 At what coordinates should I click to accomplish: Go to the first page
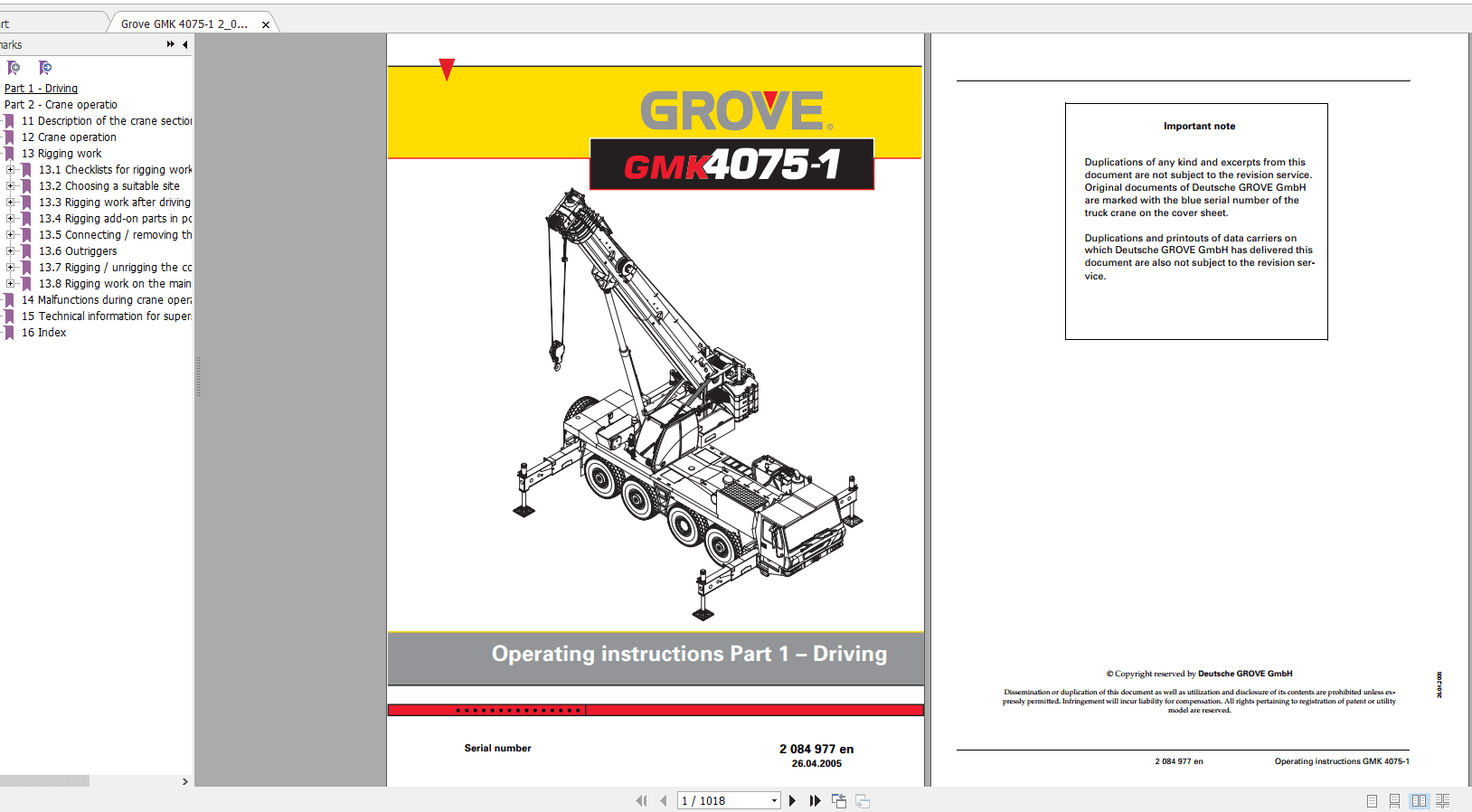point(641,801)
